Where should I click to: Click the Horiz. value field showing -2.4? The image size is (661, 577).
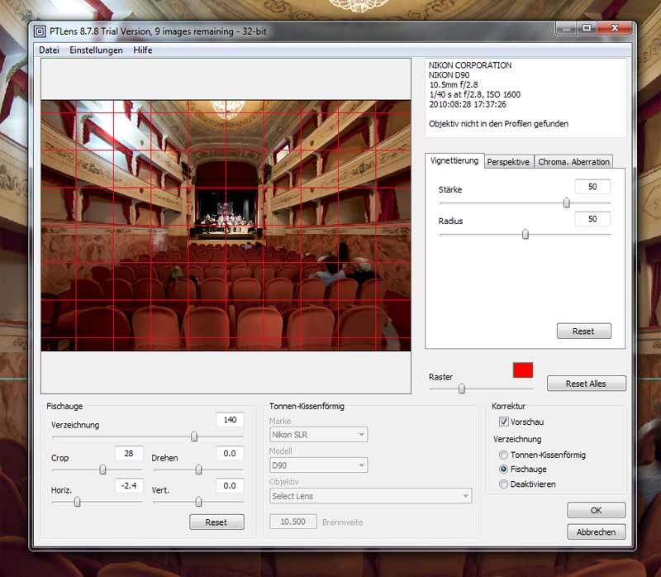129,485
